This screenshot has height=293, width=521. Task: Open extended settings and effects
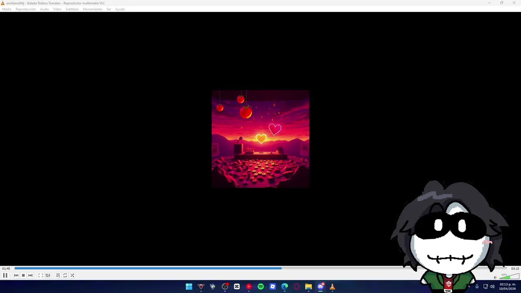[x=48, y=276]
